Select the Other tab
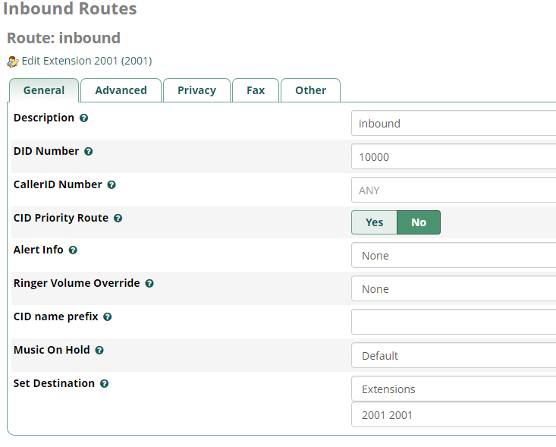 (311, 90)
